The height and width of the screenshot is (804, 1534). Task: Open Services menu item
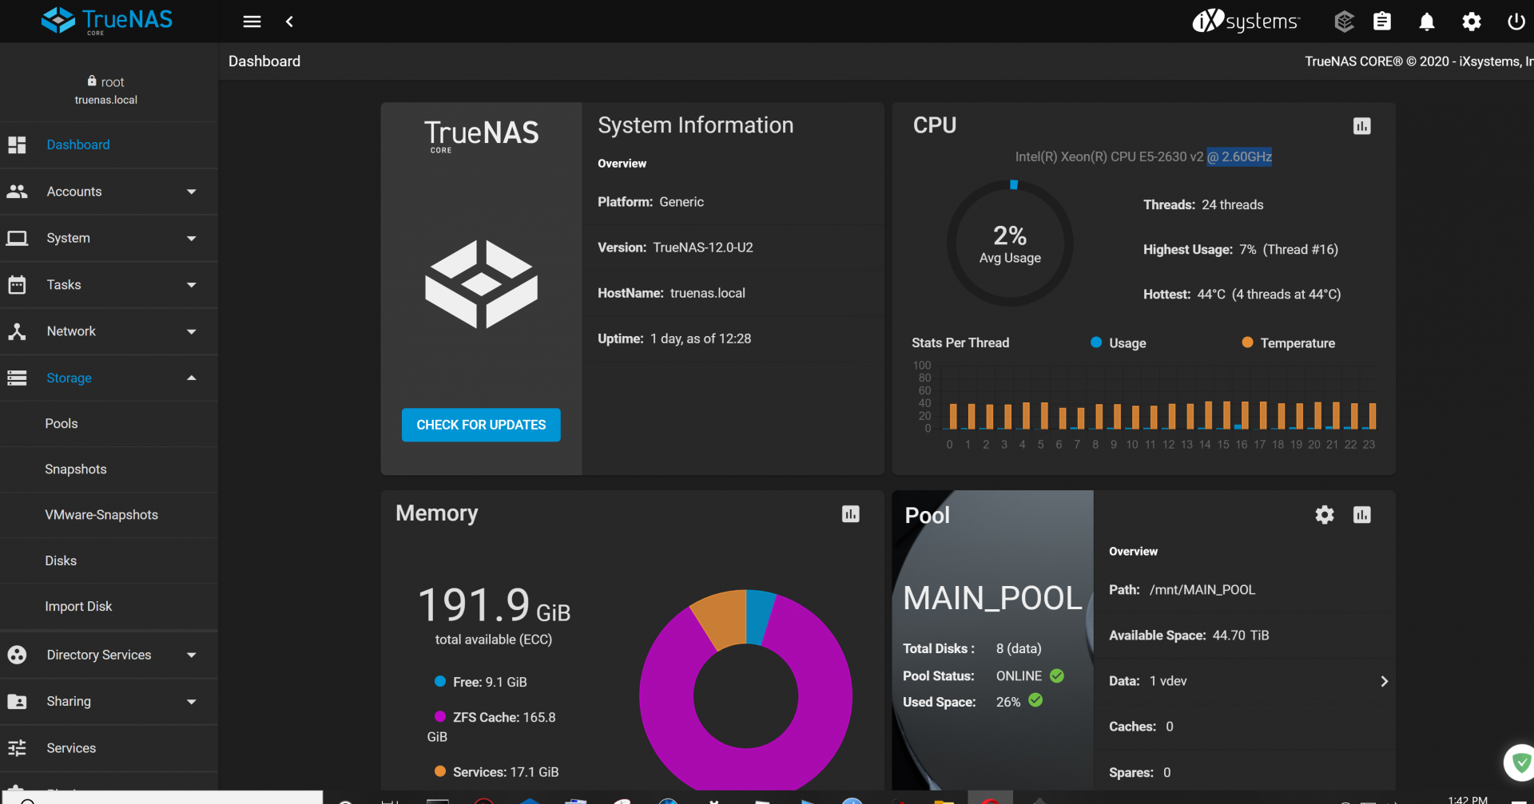coord(109,748)
